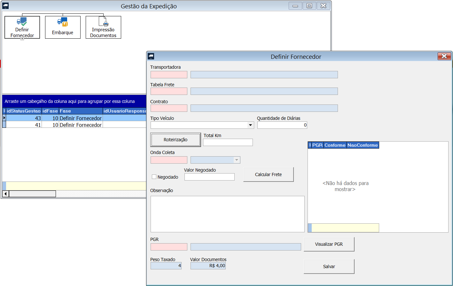This screenshot has width=453, height=286.
Task: Select idFase cell 10 in the row with idStatusGestao 41
Action: coord(50,125)
